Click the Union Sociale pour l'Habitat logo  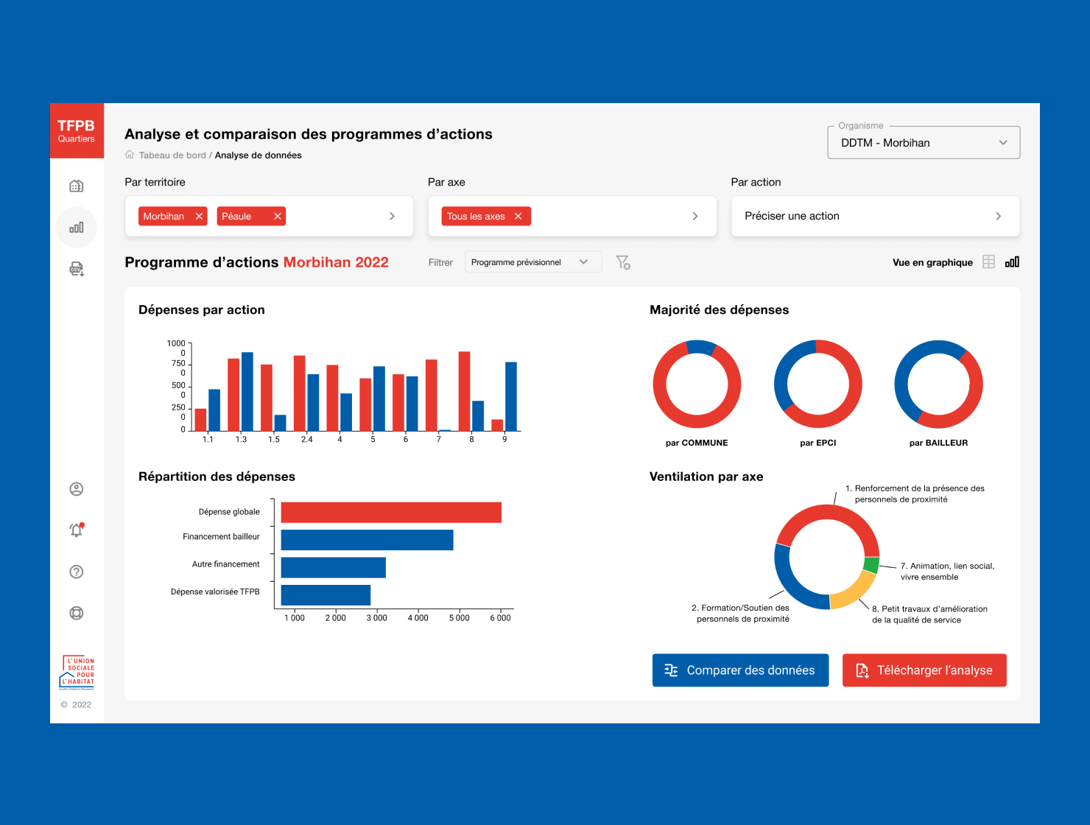(77, 673)
